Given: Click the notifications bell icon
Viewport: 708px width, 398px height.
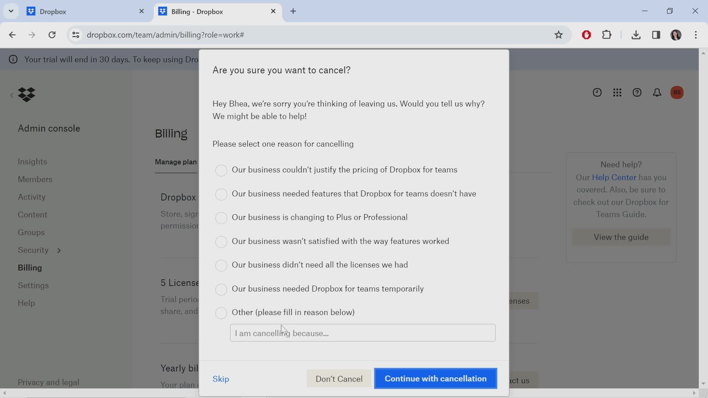Looking at the screenshot, I should click(x=657, y=92).
